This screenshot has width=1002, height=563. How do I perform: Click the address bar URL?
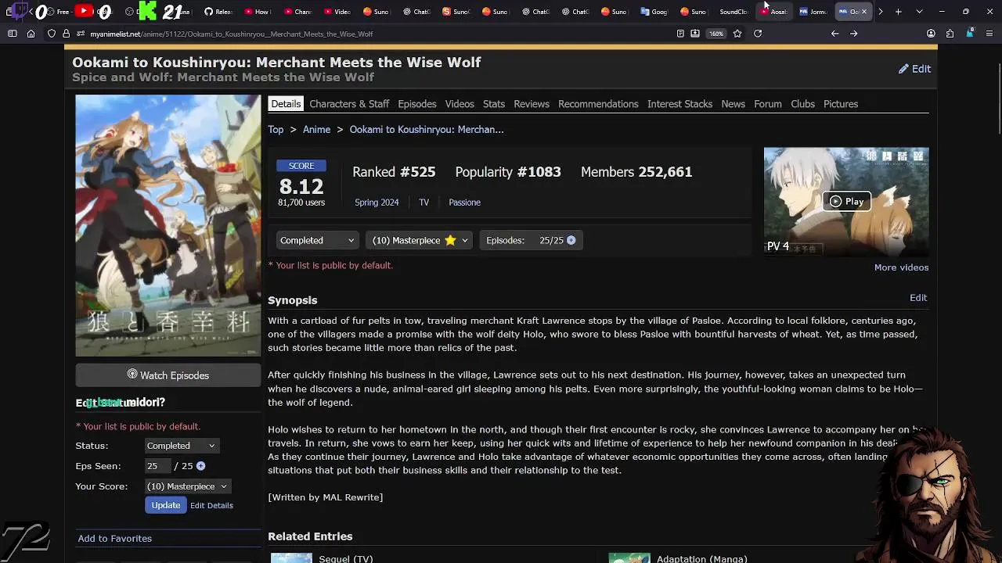pos(231,34)
